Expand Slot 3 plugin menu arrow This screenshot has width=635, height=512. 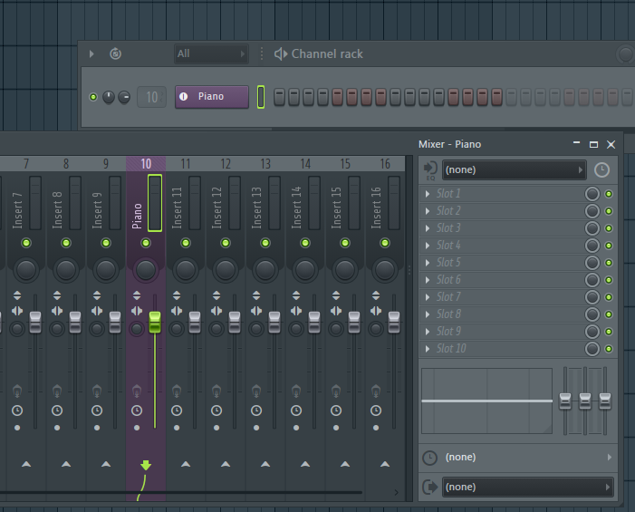pyautogui.click(x=428, y=228)
